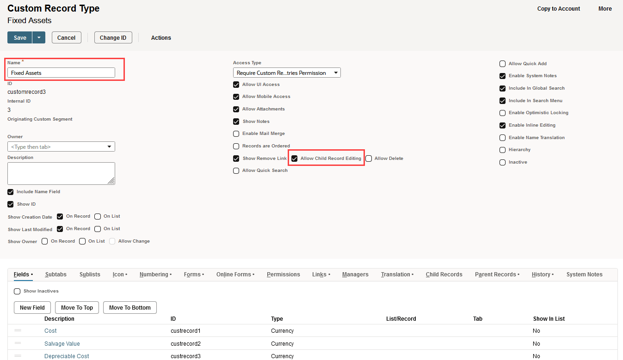This screenshot has height=360, width=623.
Task: Enable the Allow Quick Add checkbox
Action: point(502,64)
